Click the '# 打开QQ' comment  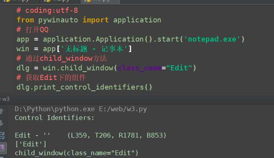32,30
